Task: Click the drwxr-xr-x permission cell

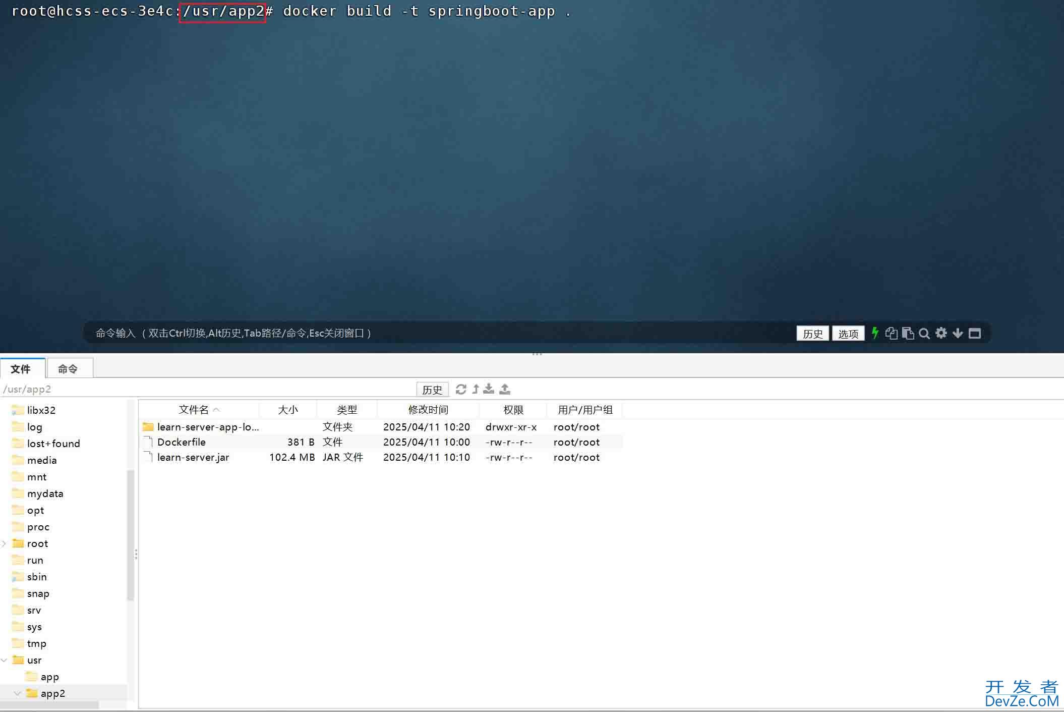Action: pyautogui.click(x=511, y=427)
